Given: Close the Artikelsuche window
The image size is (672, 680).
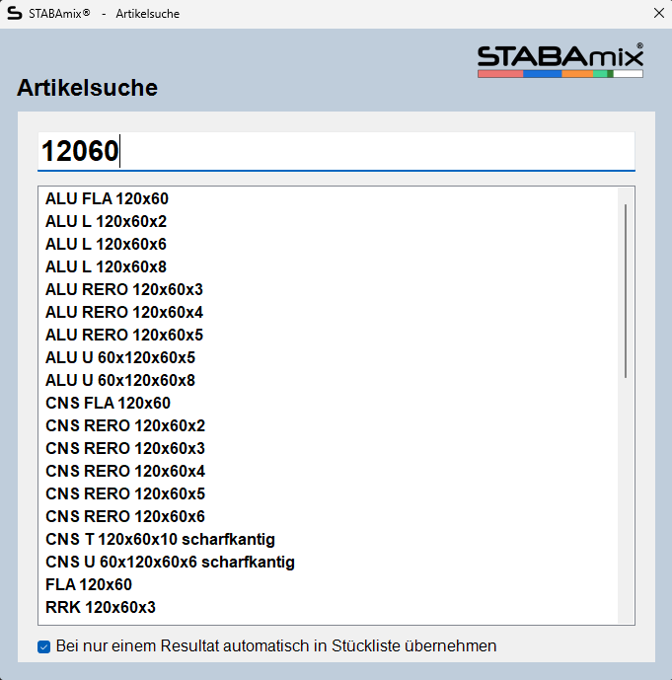Looking at the screenshot, I should point(658,14).
